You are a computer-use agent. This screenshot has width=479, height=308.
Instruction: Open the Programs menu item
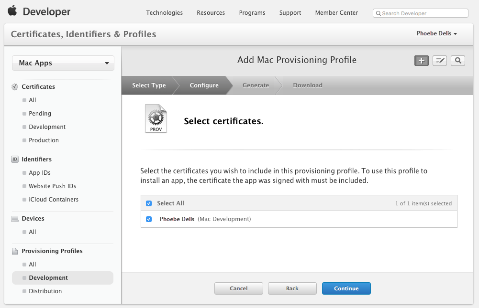tap(252, 13)
